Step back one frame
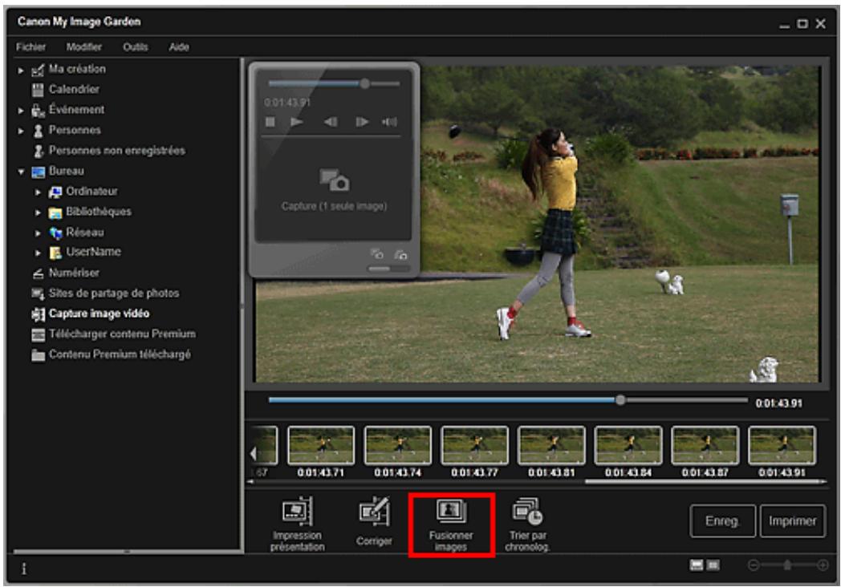Image resolution: width=841 pixels, height=587 pixels. [x=330, y=122]
